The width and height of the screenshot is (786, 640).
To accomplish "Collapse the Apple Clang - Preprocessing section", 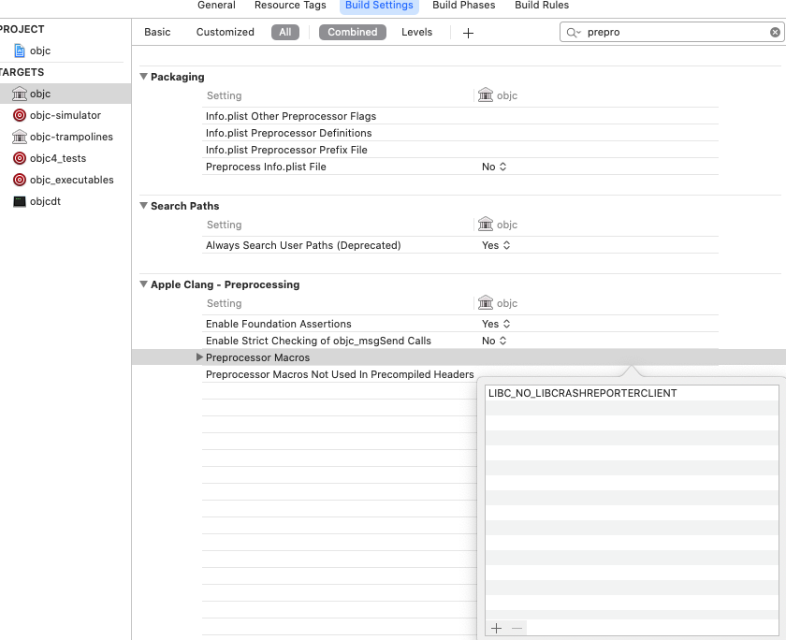I will [143, 284].
